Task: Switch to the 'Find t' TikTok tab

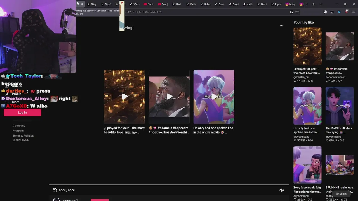Action: coord(262,4)
